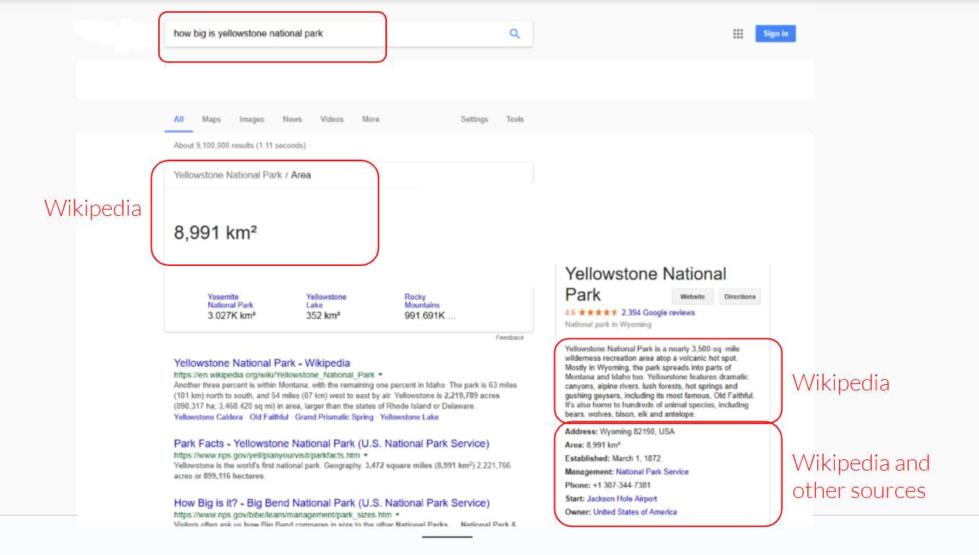Open Yellowstone Lake comparison link
The width and height of the screenshot is (979, 555).
326,301
